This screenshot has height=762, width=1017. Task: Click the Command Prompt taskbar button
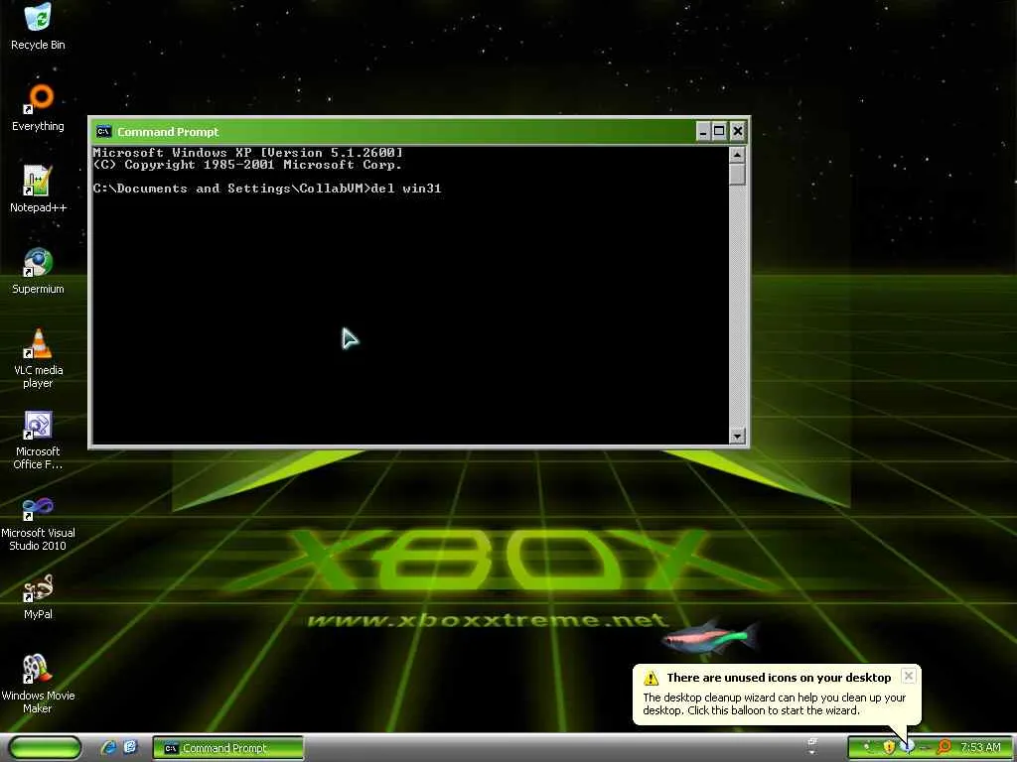[227, 748]
